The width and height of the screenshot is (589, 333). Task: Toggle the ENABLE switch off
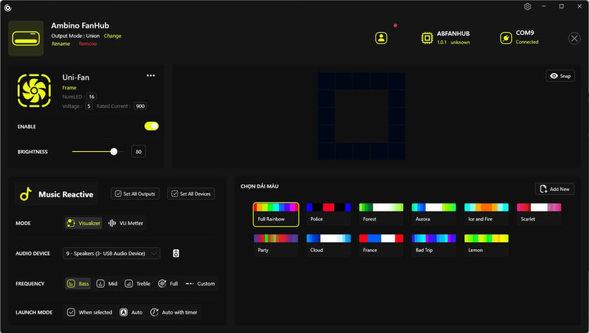tap(151, 126)
